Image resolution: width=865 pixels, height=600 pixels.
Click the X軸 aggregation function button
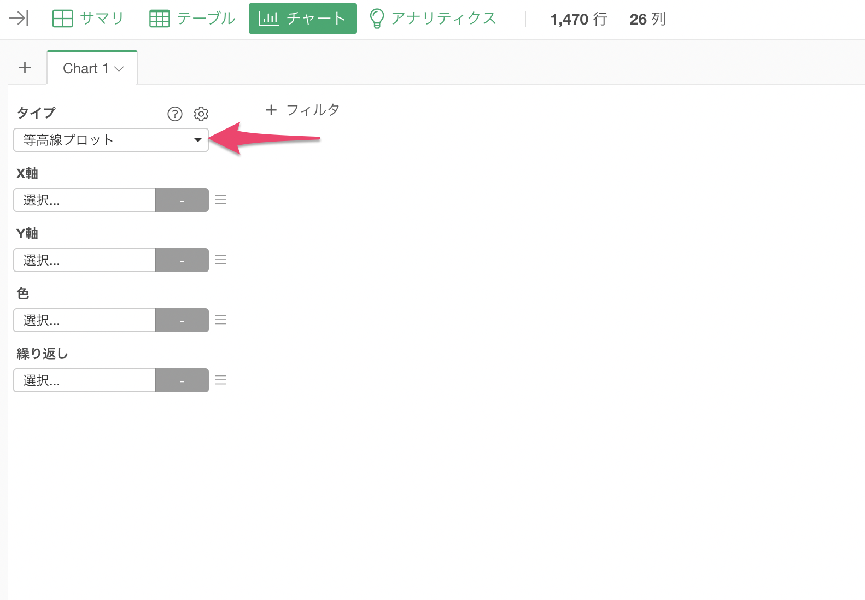click(x=182, y=200)
